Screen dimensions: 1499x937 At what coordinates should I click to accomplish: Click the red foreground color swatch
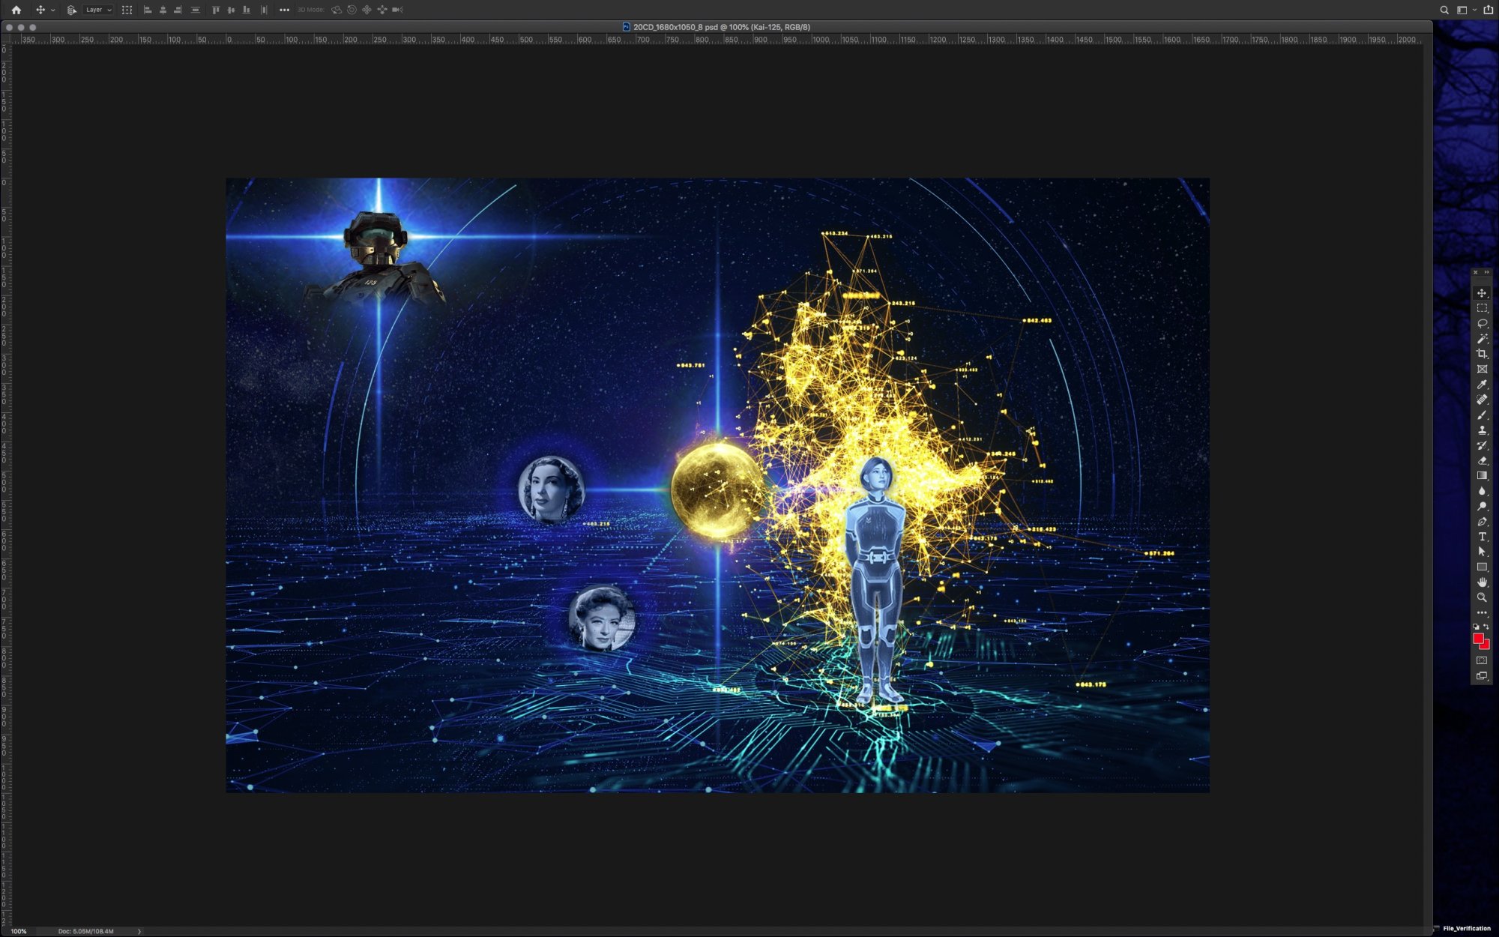(x=1478, y=638)
